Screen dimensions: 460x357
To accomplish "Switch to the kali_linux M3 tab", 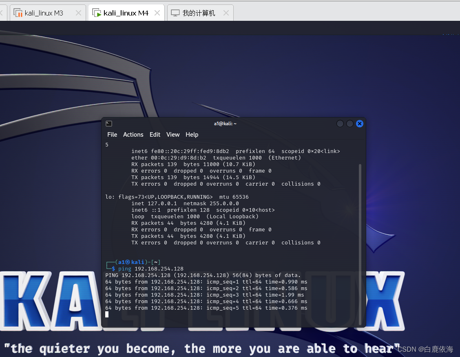I will point(47,13).
